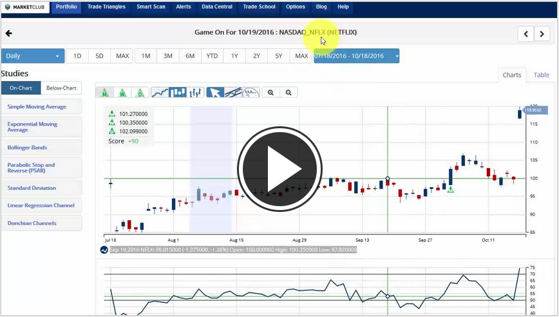Select the 3M range button
Screen dimensions: 559x317
[x=168, y=56]
